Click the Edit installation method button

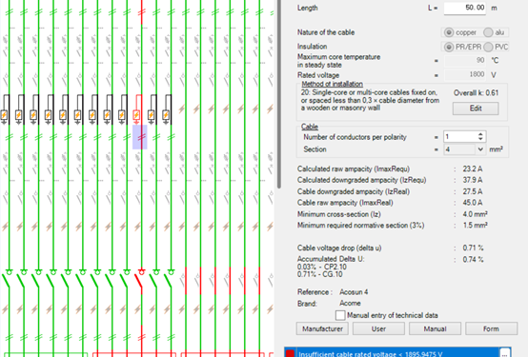tap(476, 109)
